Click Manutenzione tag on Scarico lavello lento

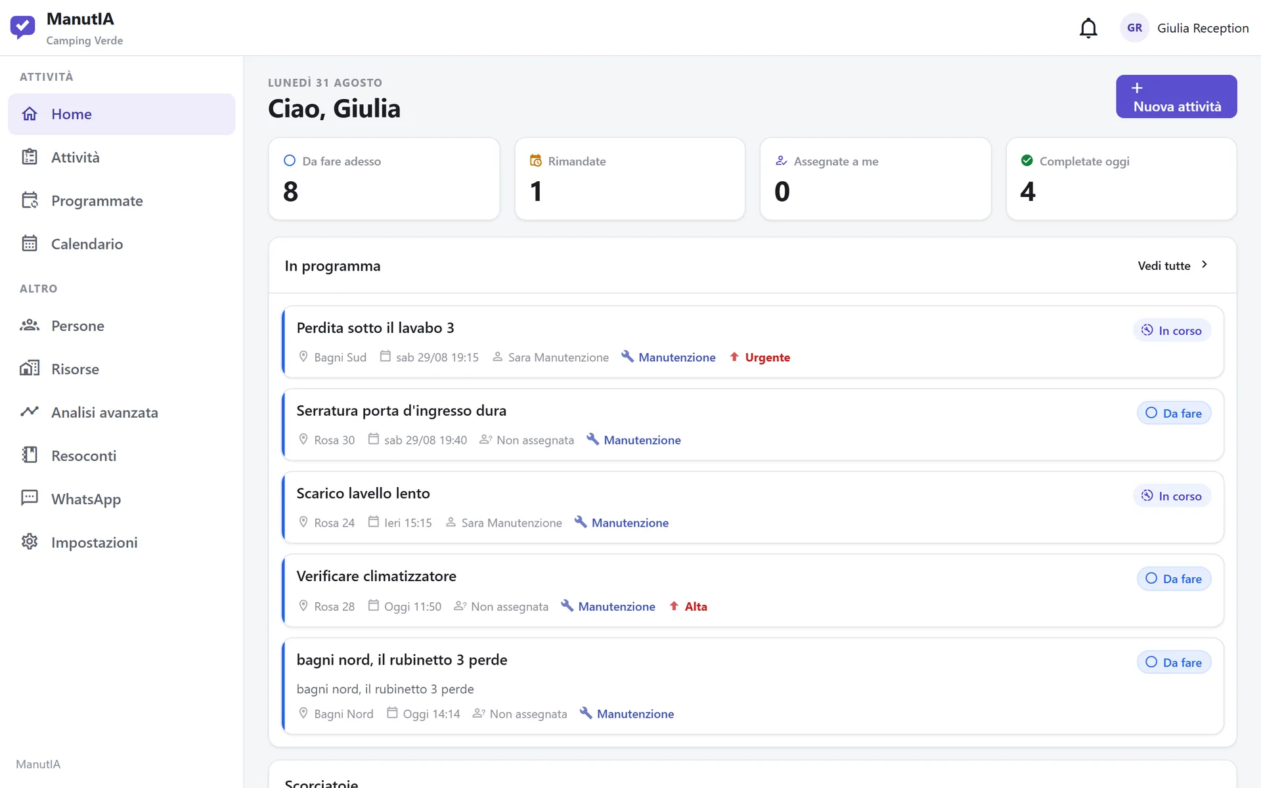[630, 523]
